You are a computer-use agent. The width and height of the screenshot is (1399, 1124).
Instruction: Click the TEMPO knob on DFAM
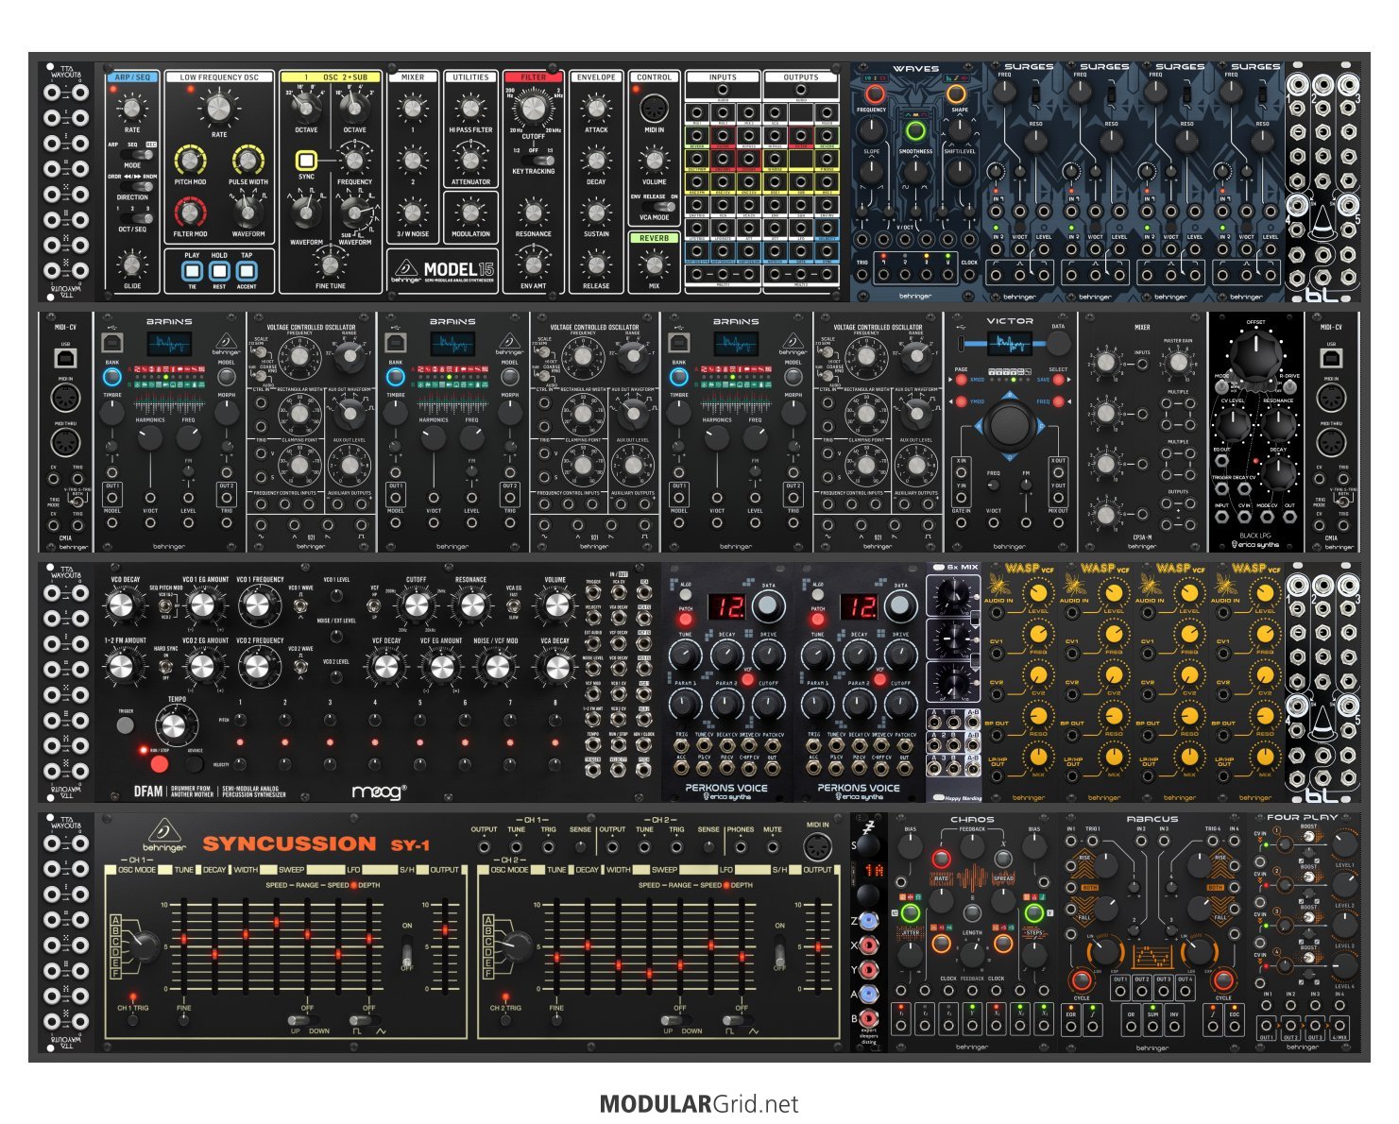pyautogui.click(x=174, y=725)
